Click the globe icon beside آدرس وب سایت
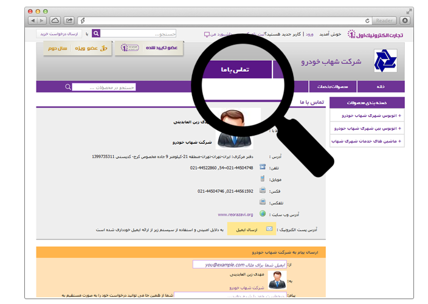 263,213
